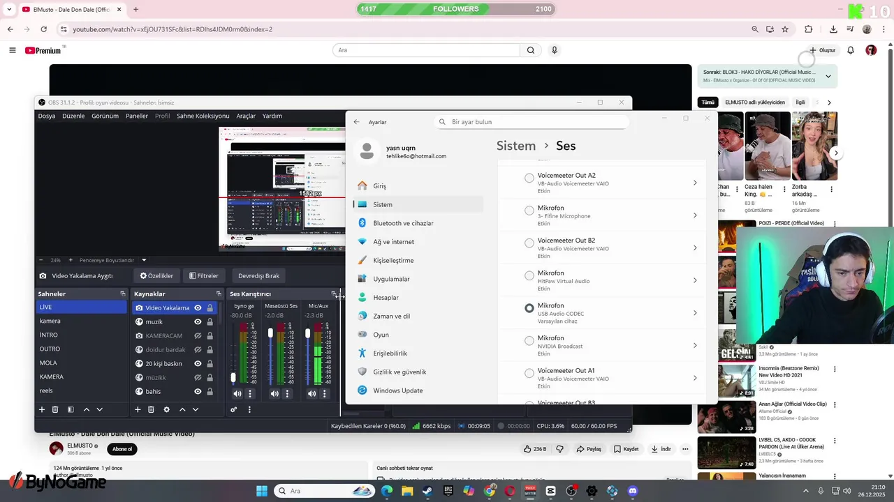The image size is (894, 502).
Task: Open Masaüstü Ses channel three-dot options
Action: coord(287,394)
